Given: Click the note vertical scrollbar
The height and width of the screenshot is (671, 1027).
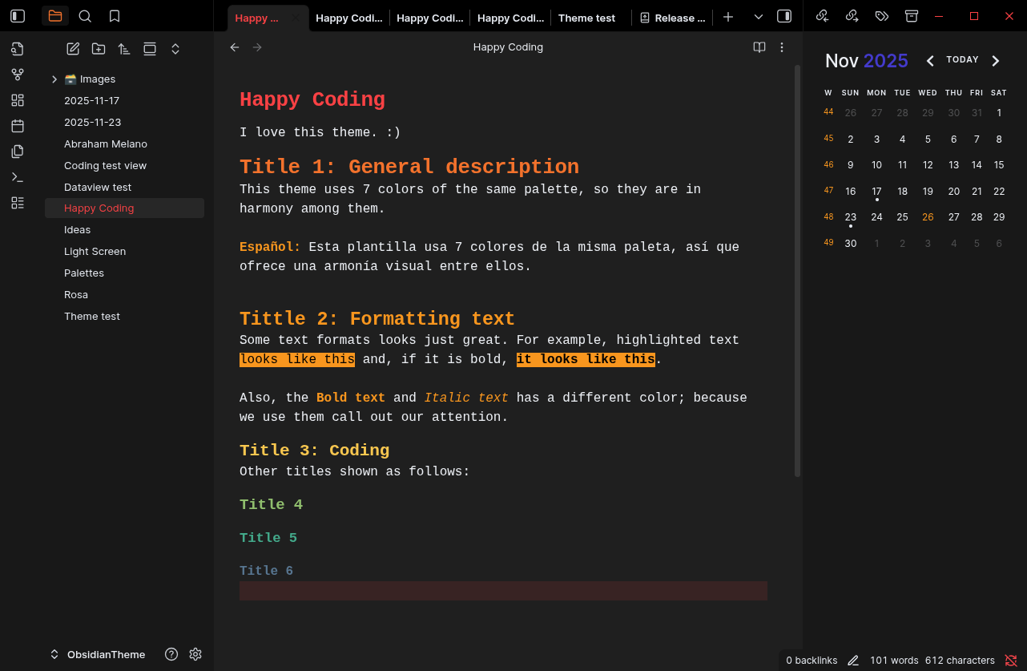Looking at the screenshot, I should coord(797,271).
